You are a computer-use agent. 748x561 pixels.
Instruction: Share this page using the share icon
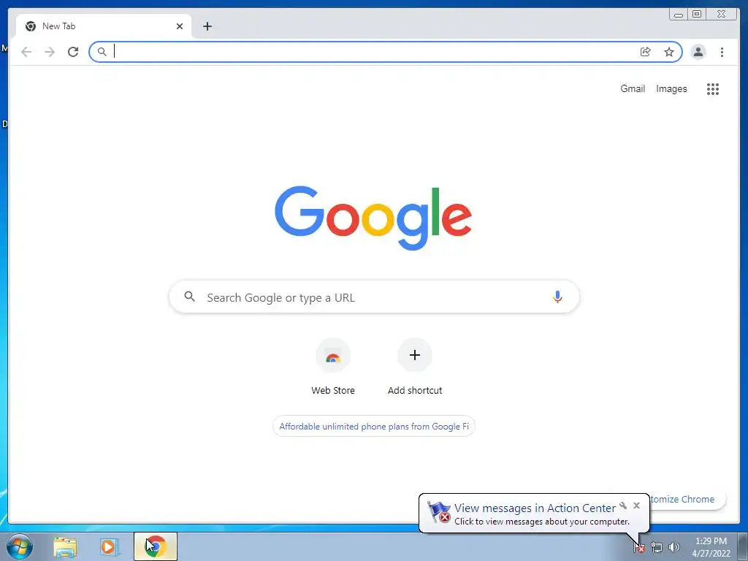(x=646, y=52)
